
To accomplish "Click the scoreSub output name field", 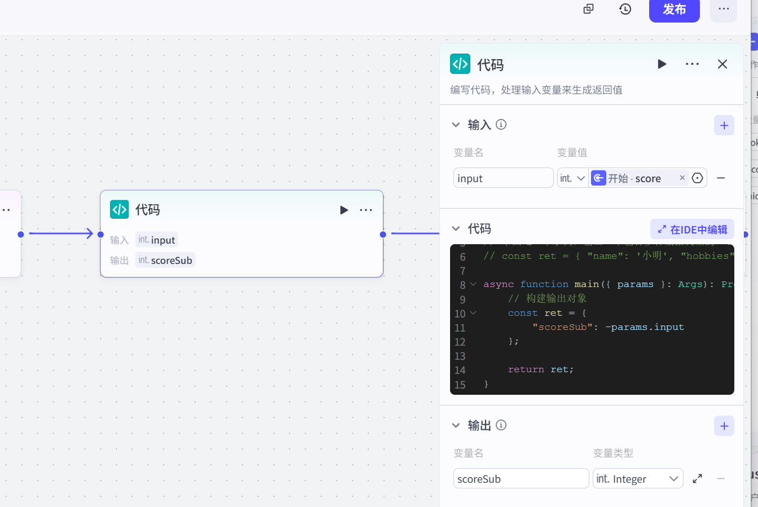I will [x=521, y=479].
